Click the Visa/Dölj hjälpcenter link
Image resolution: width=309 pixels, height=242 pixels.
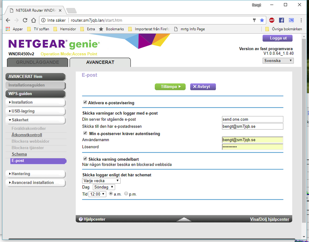pos(269,219)
